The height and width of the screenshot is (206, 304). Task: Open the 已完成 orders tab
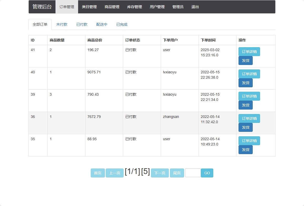[122, 24]
